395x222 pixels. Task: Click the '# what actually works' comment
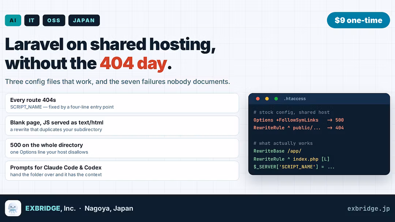tap(283, 143)
